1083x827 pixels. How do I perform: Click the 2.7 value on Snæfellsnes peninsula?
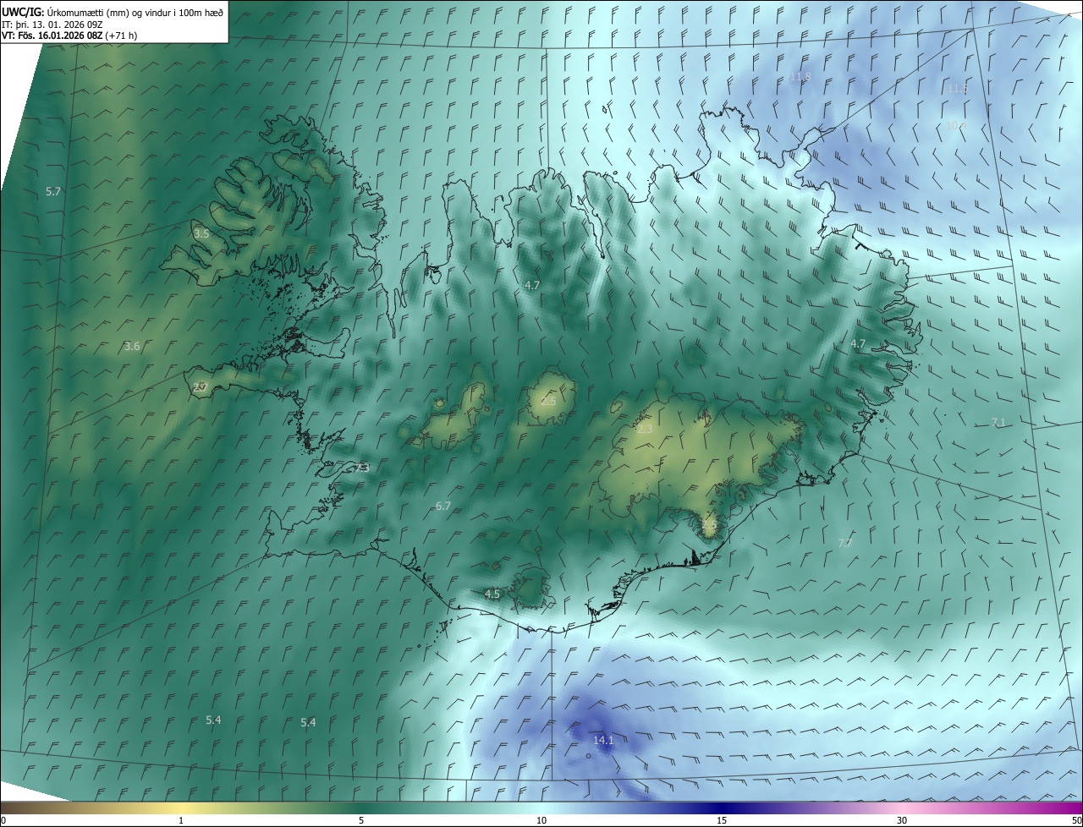[x=201, y=387]
